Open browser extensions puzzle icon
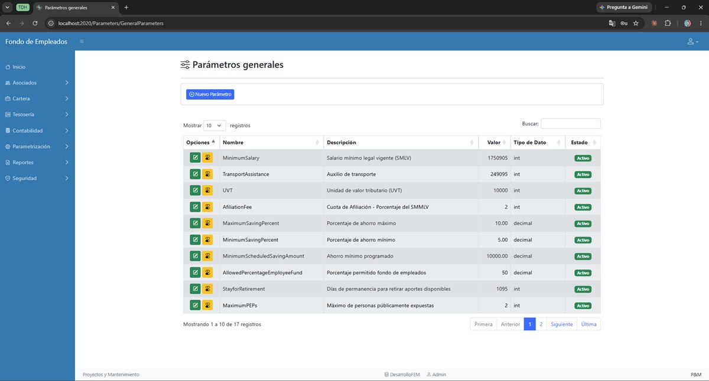 [668, 23]
